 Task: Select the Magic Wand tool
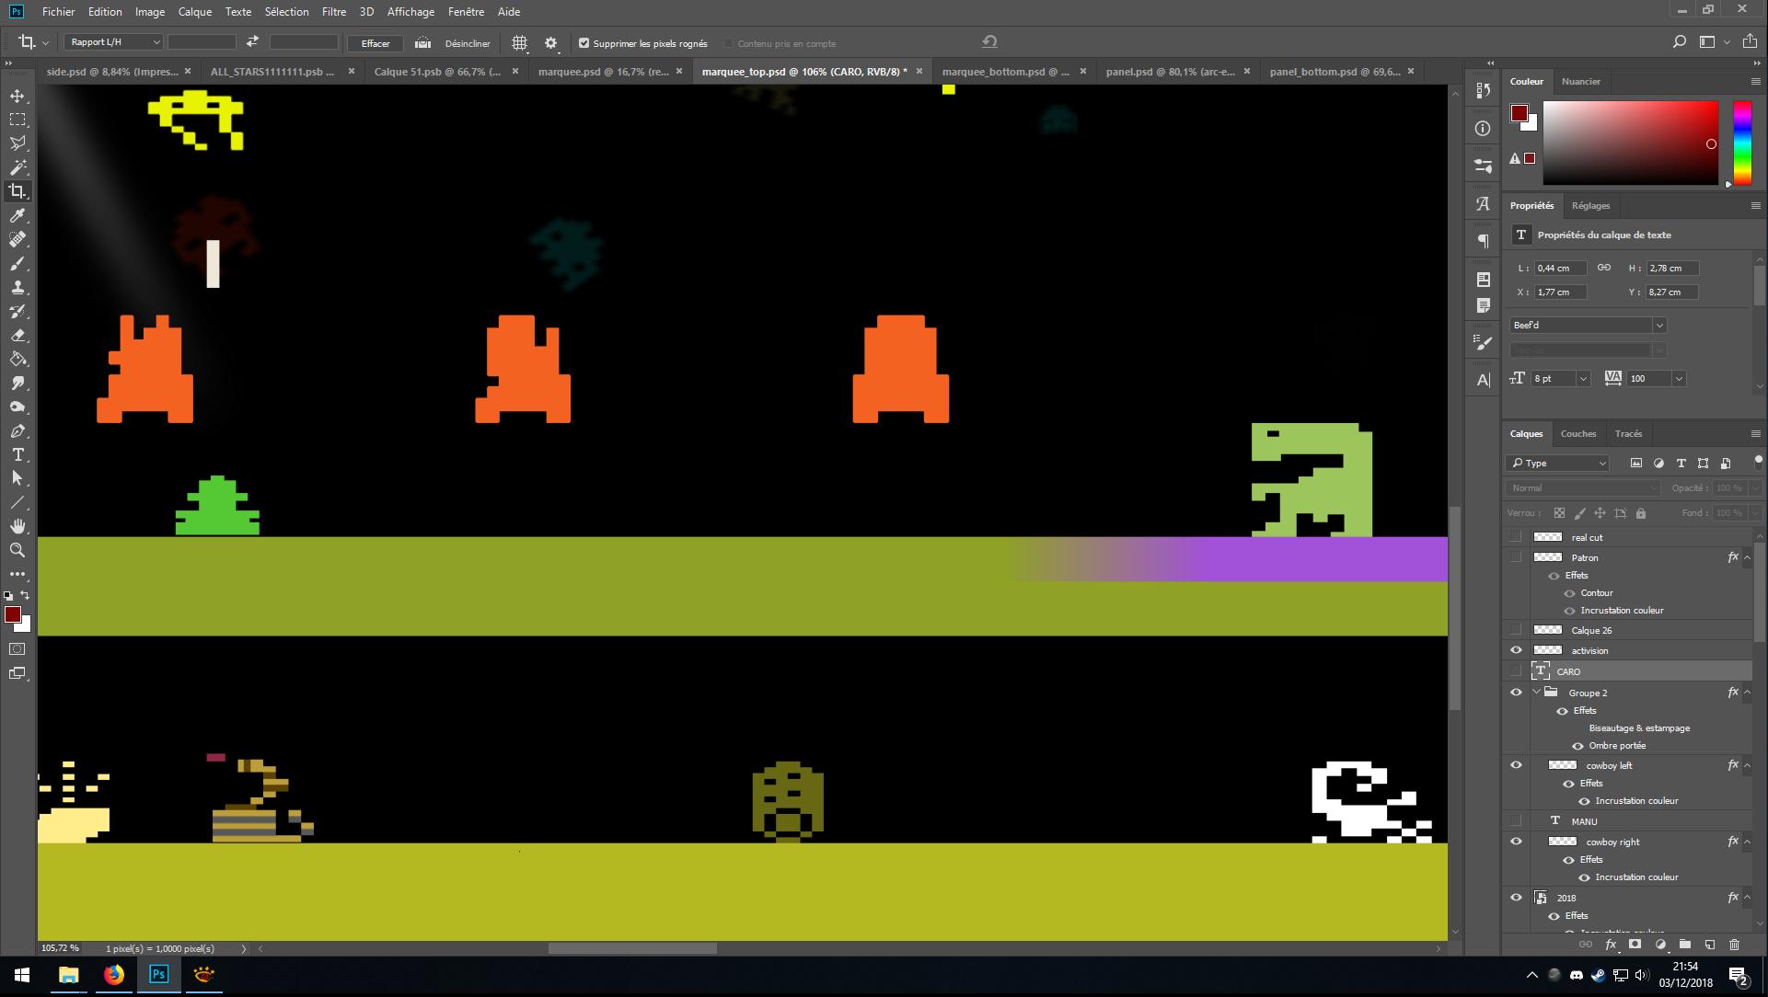[x=17, y=167]
